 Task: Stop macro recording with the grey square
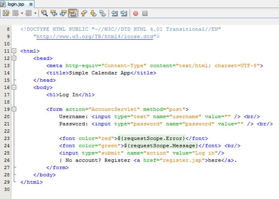[145, 13]
